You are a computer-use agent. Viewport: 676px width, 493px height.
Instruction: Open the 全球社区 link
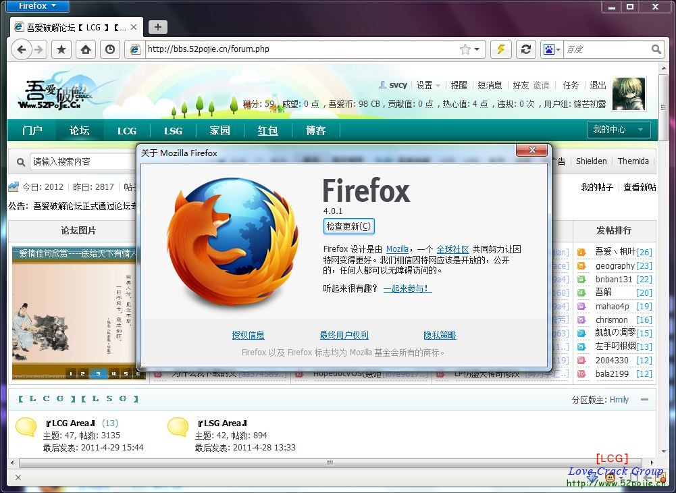[x=452, y=249]
